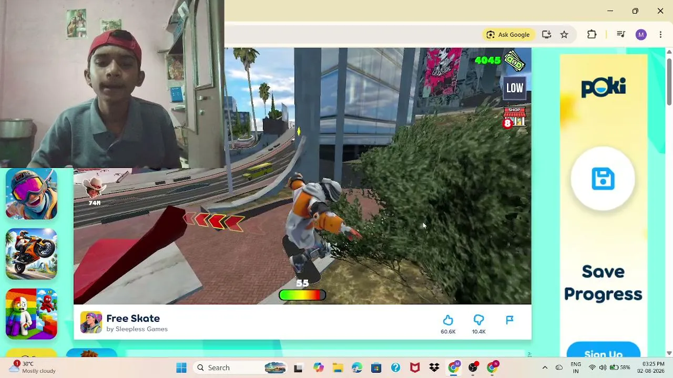Toggle the LOW graphics quality button
The height and width of the screenshot is (378, 673).
[x=515, y=88]
